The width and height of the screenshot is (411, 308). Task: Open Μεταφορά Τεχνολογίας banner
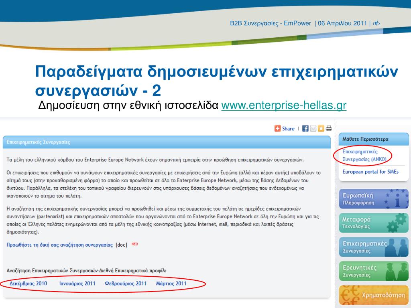coord(374,223)
